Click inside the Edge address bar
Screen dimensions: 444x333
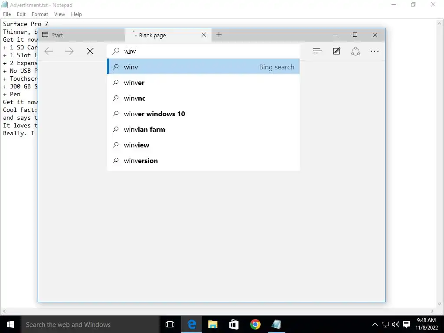click(x=203, y=51)
